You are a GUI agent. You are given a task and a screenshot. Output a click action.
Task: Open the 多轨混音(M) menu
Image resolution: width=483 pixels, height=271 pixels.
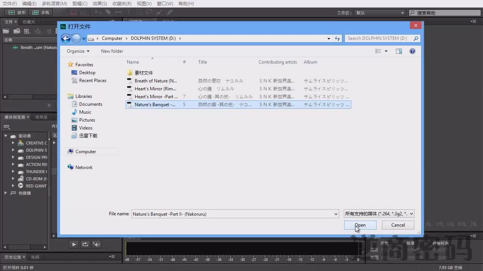click(54, 4)
